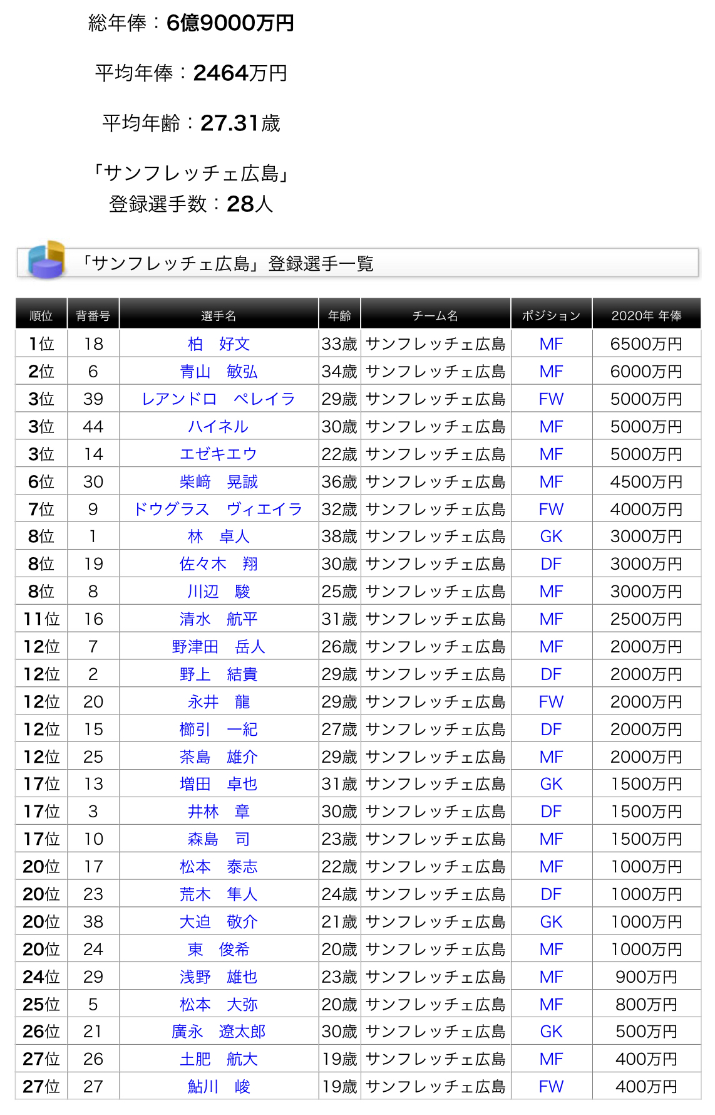Open player link 森島 司
The height and width of the screenshot is (1115, 715).
tap(219, 839)
